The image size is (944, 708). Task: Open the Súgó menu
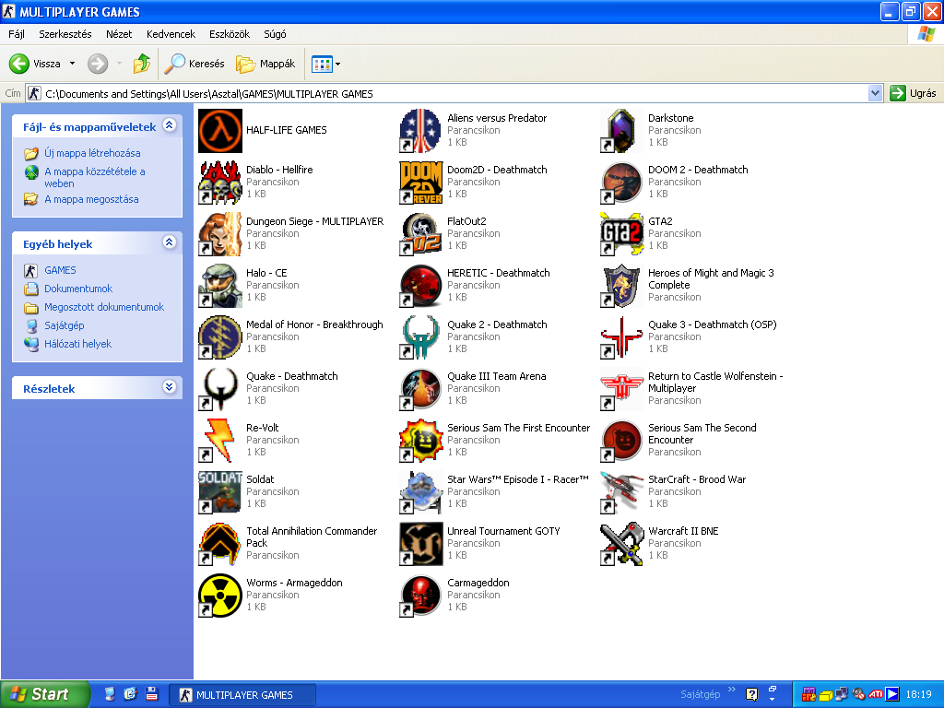(x=275, y=34)
